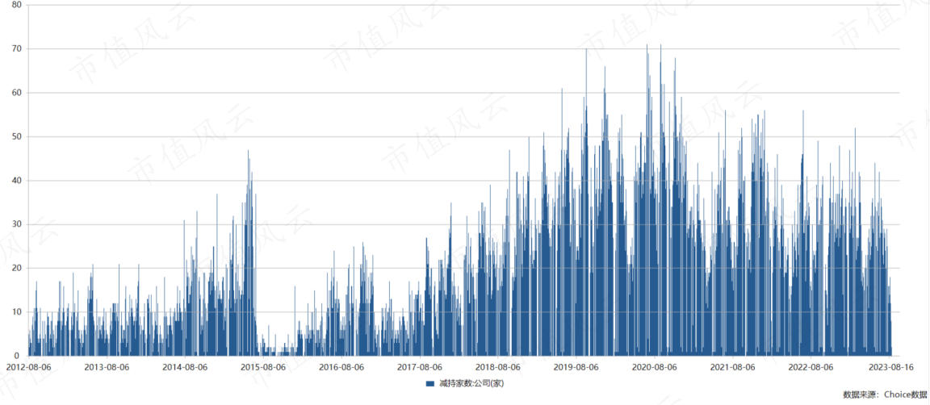Click the 50 label on the y-axis
Image resolution: width=930 pixels, height=405 pixels.
click(18, 136)
